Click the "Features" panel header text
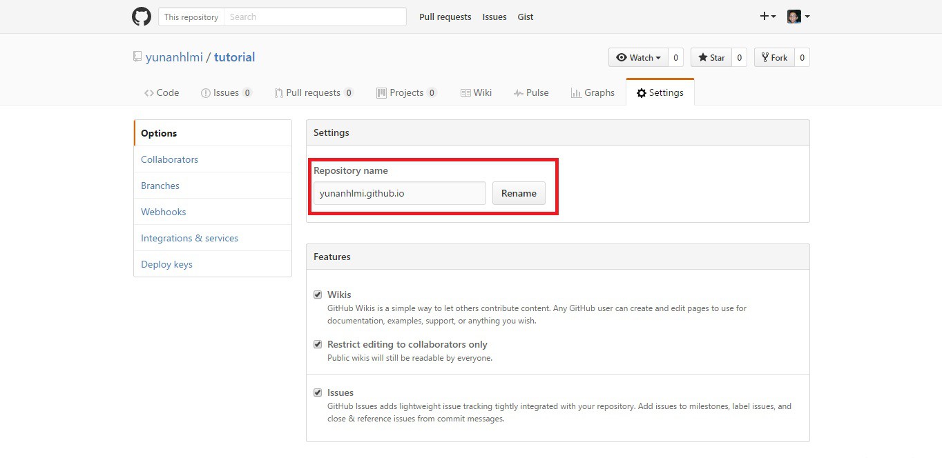The width and height of the screenshot is (942, 458). 332,257
